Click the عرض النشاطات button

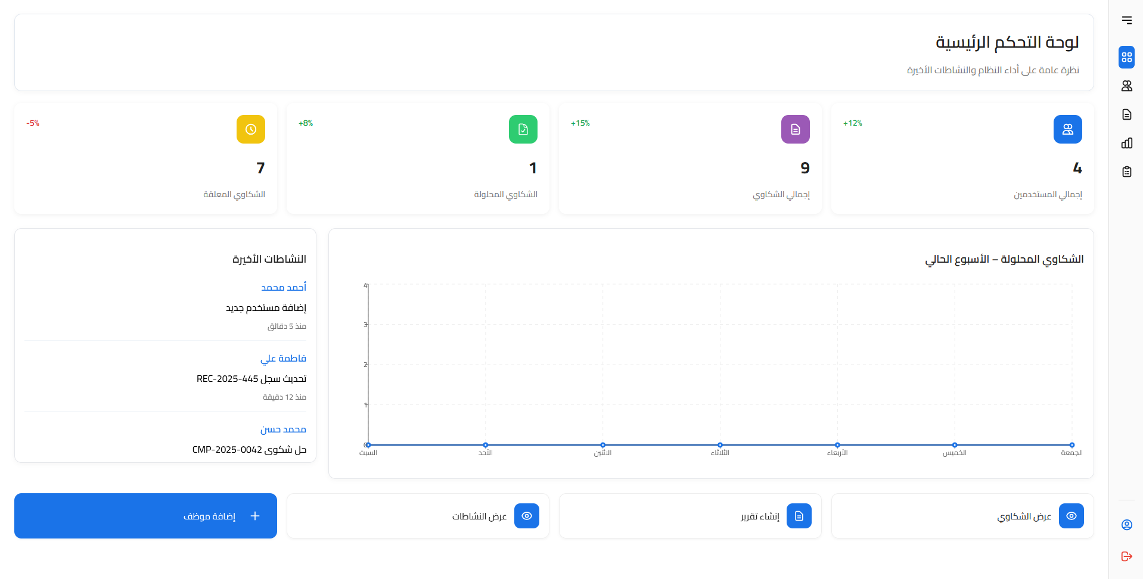click(x=418, y=516)
